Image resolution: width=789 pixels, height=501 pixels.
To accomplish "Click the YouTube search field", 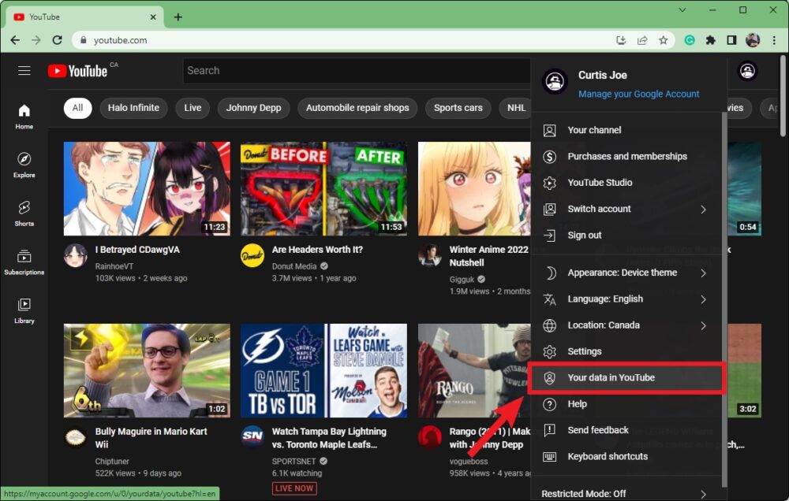I will 355,71.
